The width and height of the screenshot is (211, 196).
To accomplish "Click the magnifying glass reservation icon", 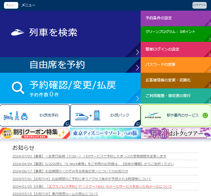I will click(18, 88).
